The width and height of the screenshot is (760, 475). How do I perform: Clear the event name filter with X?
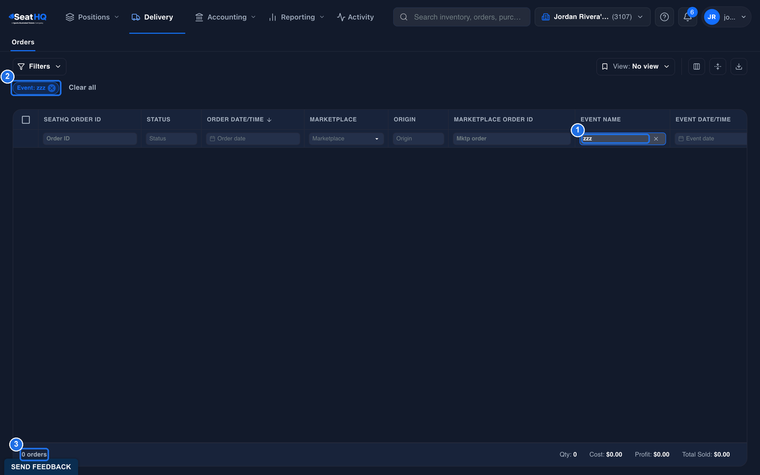[656, 139]
